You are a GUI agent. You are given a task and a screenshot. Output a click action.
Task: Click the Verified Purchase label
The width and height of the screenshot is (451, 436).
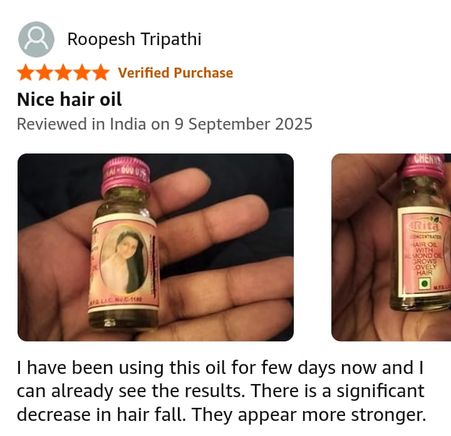tap(175, 73)
